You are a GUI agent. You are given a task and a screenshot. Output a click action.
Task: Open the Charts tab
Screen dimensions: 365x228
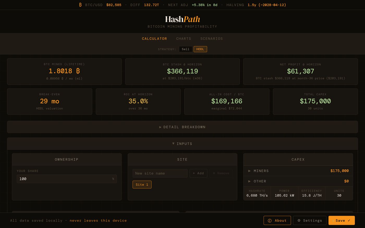(x=184, y=39)
